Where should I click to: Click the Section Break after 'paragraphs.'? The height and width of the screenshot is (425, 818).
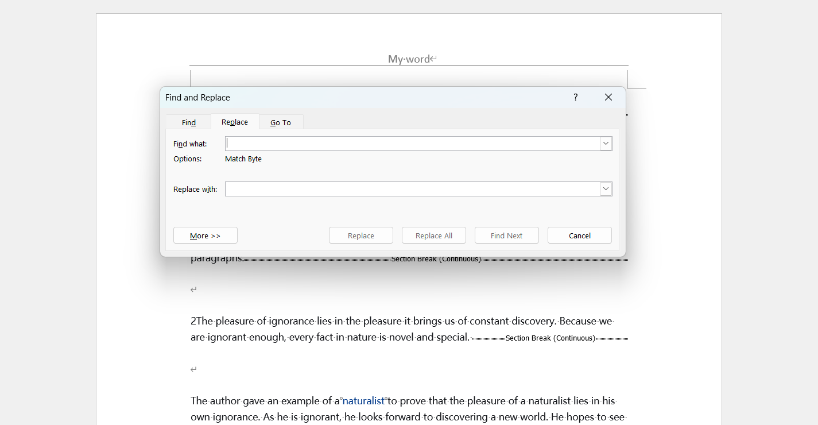[x=436, y=260]
